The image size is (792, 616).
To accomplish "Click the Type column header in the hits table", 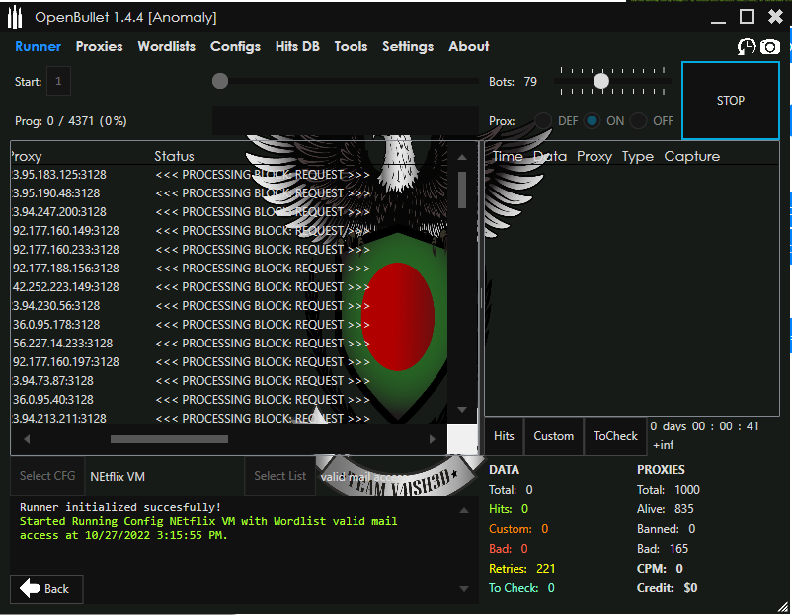I will pos(638,157).
